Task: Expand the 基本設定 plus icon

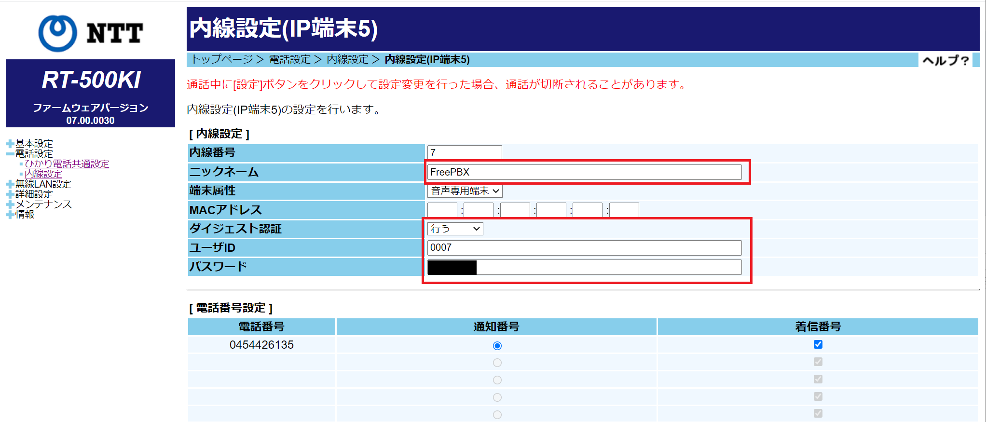Action: [x=10, y=144]
